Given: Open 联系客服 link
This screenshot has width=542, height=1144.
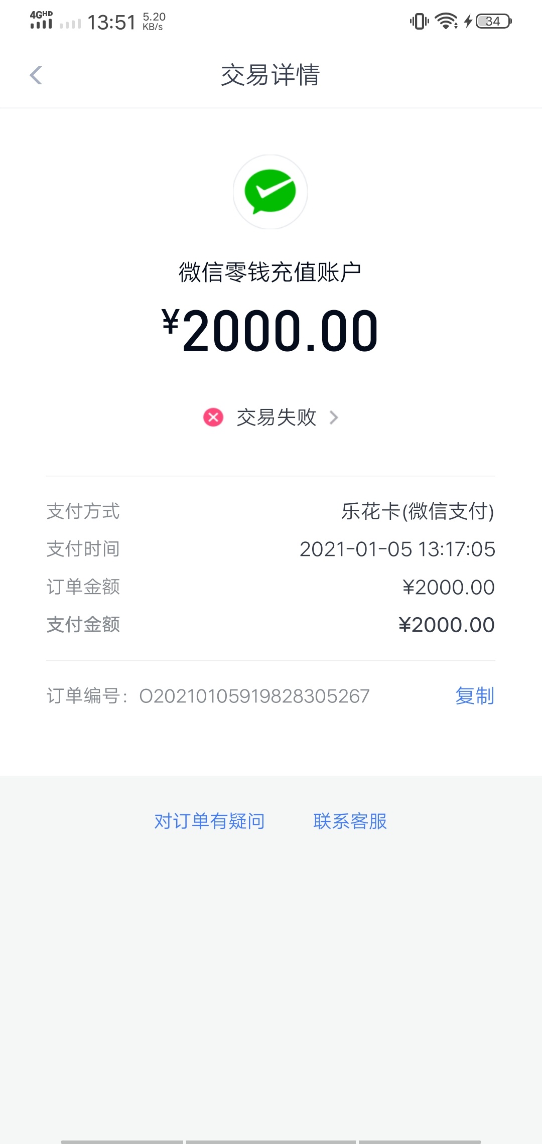Looking at the screenshot, I should coord(350,821).
